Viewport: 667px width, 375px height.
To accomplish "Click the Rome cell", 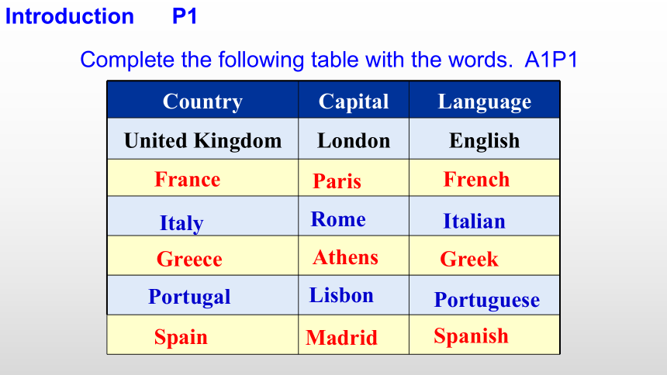I will click(354, 216).
